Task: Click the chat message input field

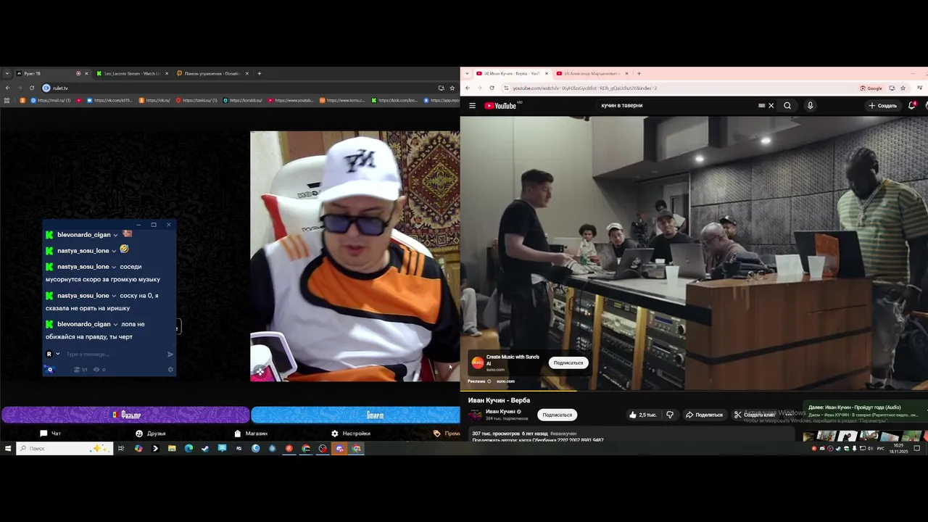Action: point(114,355)
